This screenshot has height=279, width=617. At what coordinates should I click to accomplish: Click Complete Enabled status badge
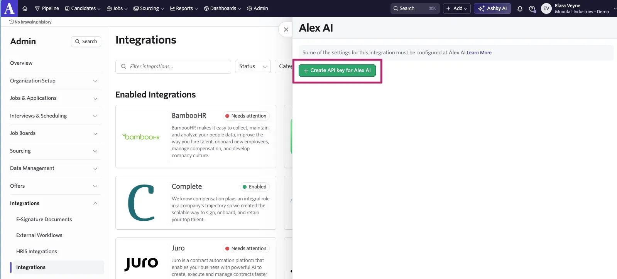(254, 187)
